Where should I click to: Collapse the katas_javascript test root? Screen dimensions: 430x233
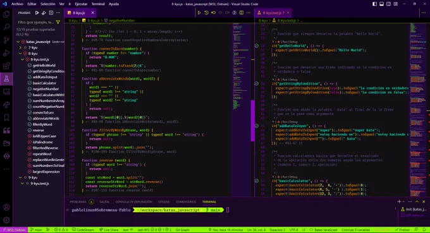(x=18, y=42)
